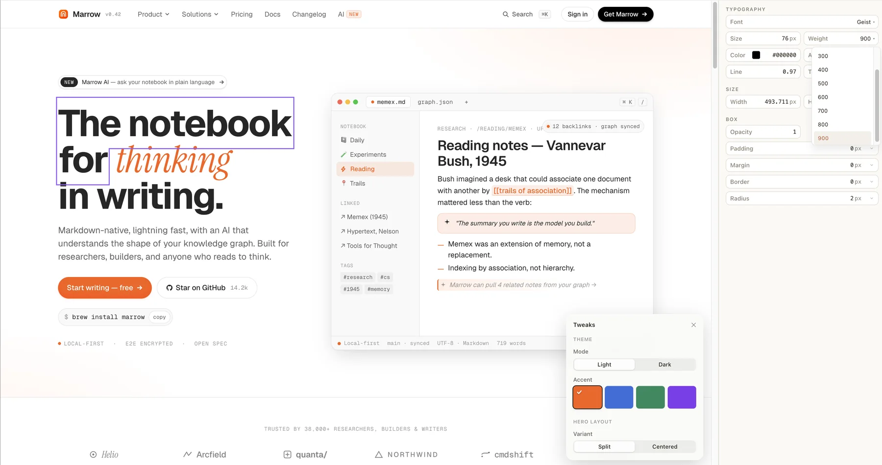
Task: Choose weight 600 from the list
Action: (842, 97)
